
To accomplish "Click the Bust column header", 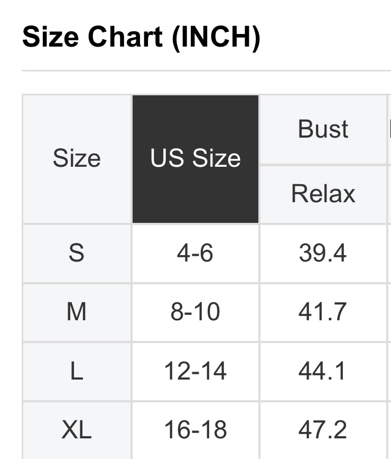I will point(323,129).
